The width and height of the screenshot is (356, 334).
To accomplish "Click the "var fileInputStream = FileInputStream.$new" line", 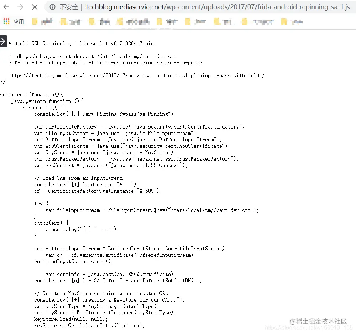I will click(x=152, y=210).
